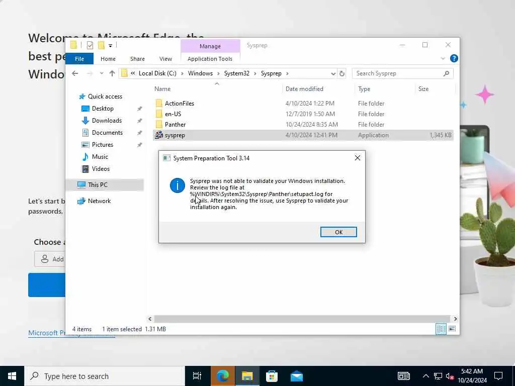Open recent locations dropdown arrow
The width and height of the screenshot is (515, 386).
[102, 73]
